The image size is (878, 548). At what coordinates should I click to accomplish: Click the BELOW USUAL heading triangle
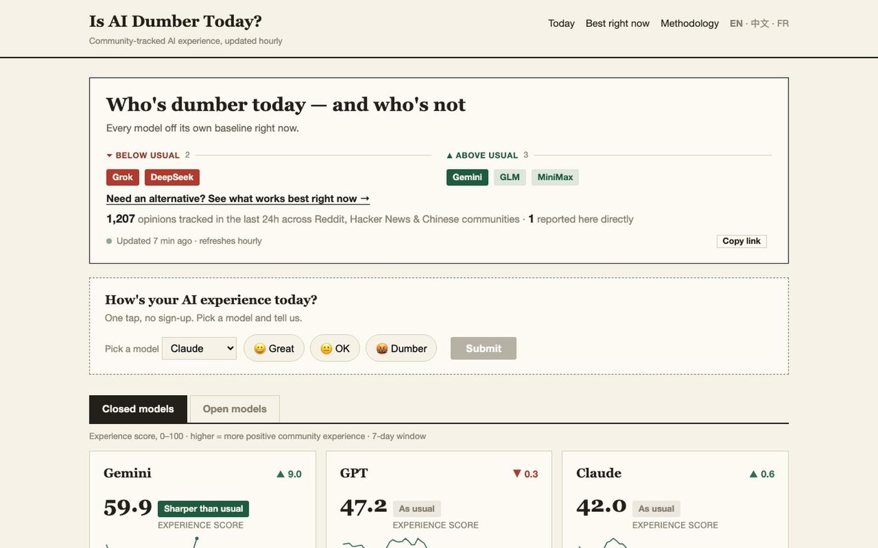[x=109, y=155]
